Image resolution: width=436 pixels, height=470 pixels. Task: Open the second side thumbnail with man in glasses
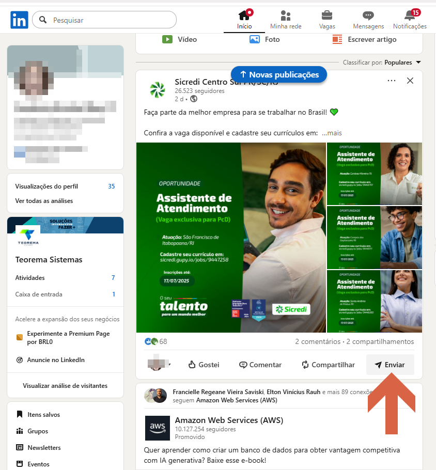(374, 238)
